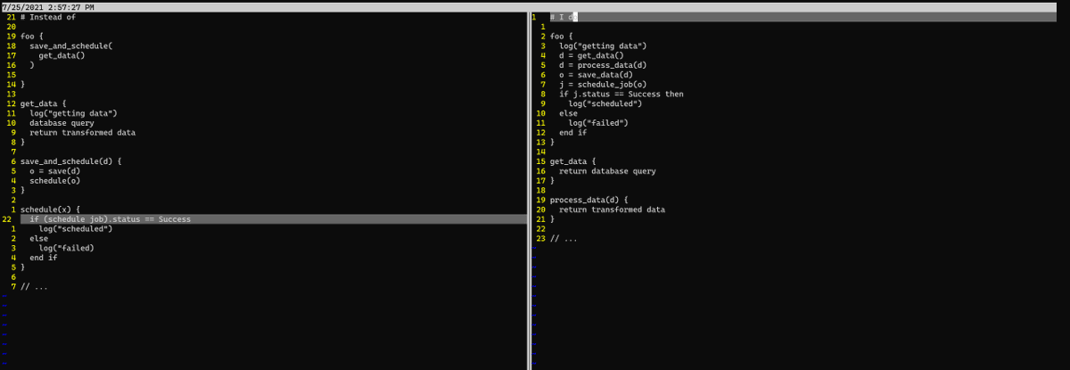This screenshot has width=1070, height=370.
Task: Select the 'database query' line in left pane
Action: [62, 123]
